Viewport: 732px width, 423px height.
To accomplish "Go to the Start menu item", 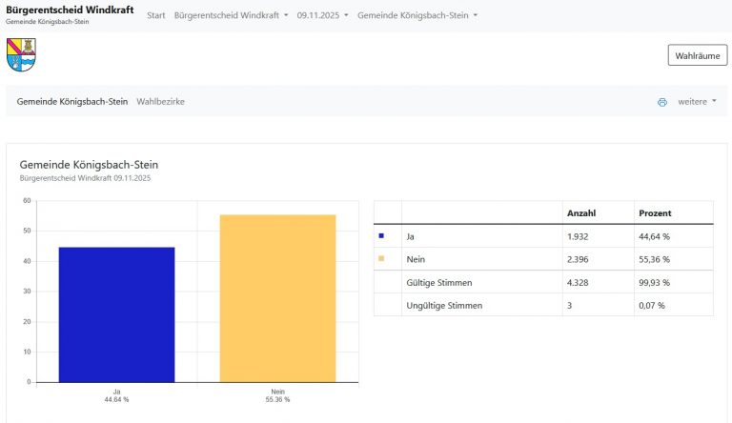I will pos(156,16).
